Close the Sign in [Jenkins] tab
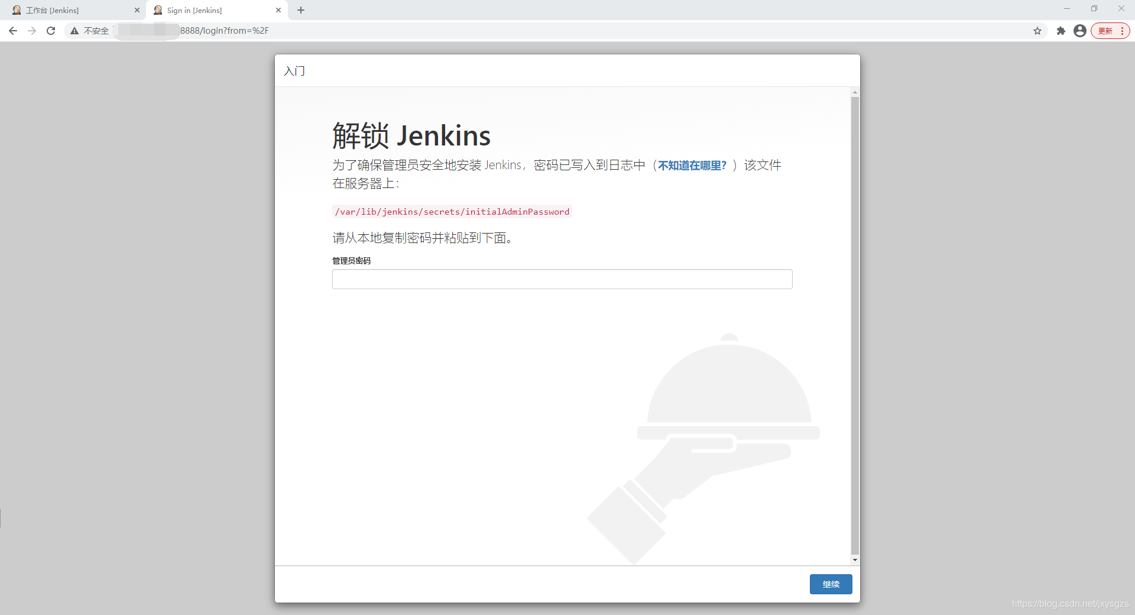This screenshot has width=1135, height=615. click(278, 10)
